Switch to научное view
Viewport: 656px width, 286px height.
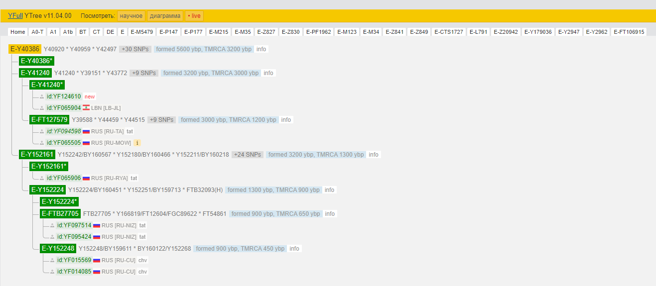(131, 16)
